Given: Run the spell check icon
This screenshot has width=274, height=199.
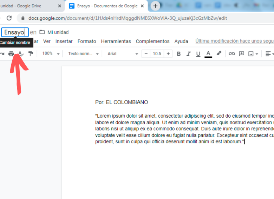Looking at the screenshot, I should tap(21, 54).
